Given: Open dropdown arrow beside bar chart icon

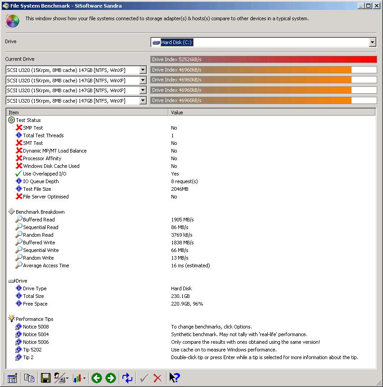Looking at the screenshot, I should pyautogui.click(x=84, y=378).
